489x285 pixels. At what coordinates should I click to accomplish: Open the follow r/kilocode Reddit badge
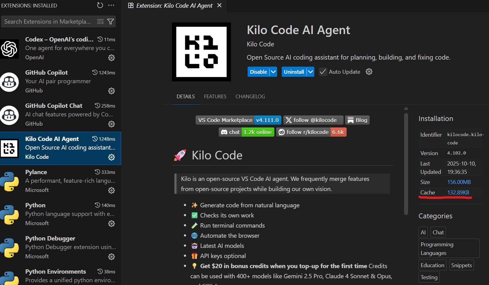click(x=311, y=132)
